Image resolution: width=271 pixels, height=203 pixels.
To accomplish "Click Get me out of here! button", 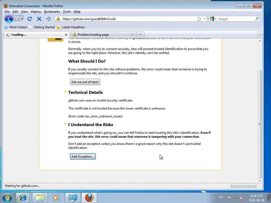I will (85, 82).
